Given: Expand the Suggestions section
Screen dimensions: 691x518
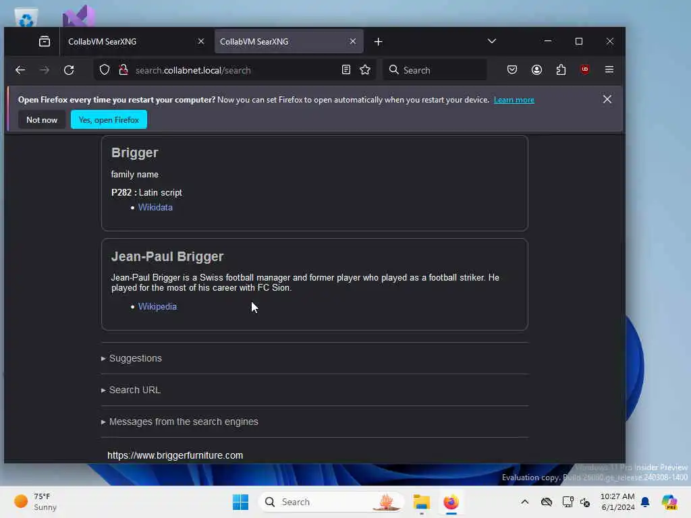Looking at the screenshot, I should click(x=132, y=358).
